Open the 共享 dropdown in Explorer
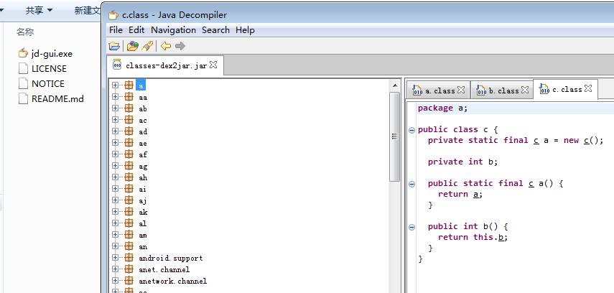This screenshot has width=614, height=293. (39, 11)
